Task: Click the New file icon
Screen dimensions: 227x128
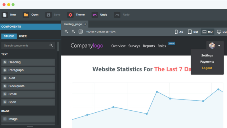Action: [5, 15]
